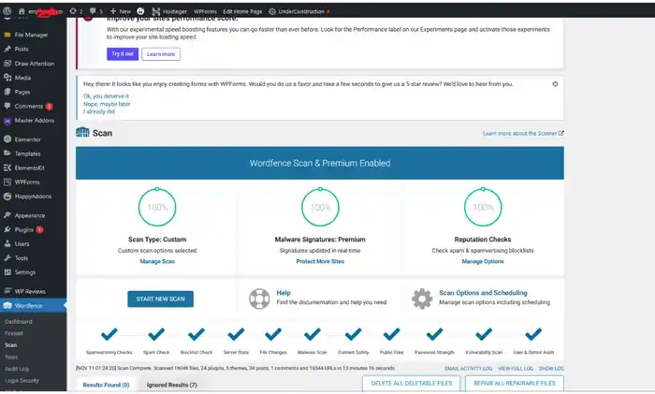Open Help lifebuoy icon

pyautogui.click(x=259, y=299)
